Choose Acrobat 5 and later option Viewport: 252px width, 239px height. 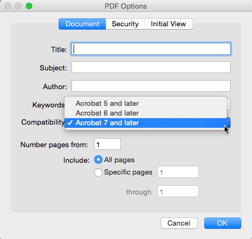point(146,103)
